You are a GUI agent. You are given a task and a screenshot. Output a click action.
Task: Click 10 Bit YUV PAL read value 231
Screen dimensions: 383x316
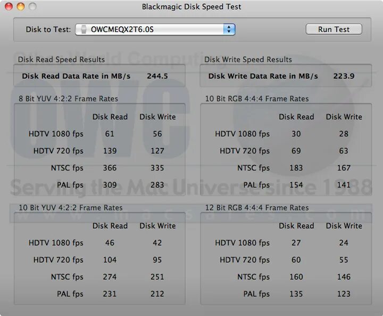pyautogui.click(x=110, y=294)
